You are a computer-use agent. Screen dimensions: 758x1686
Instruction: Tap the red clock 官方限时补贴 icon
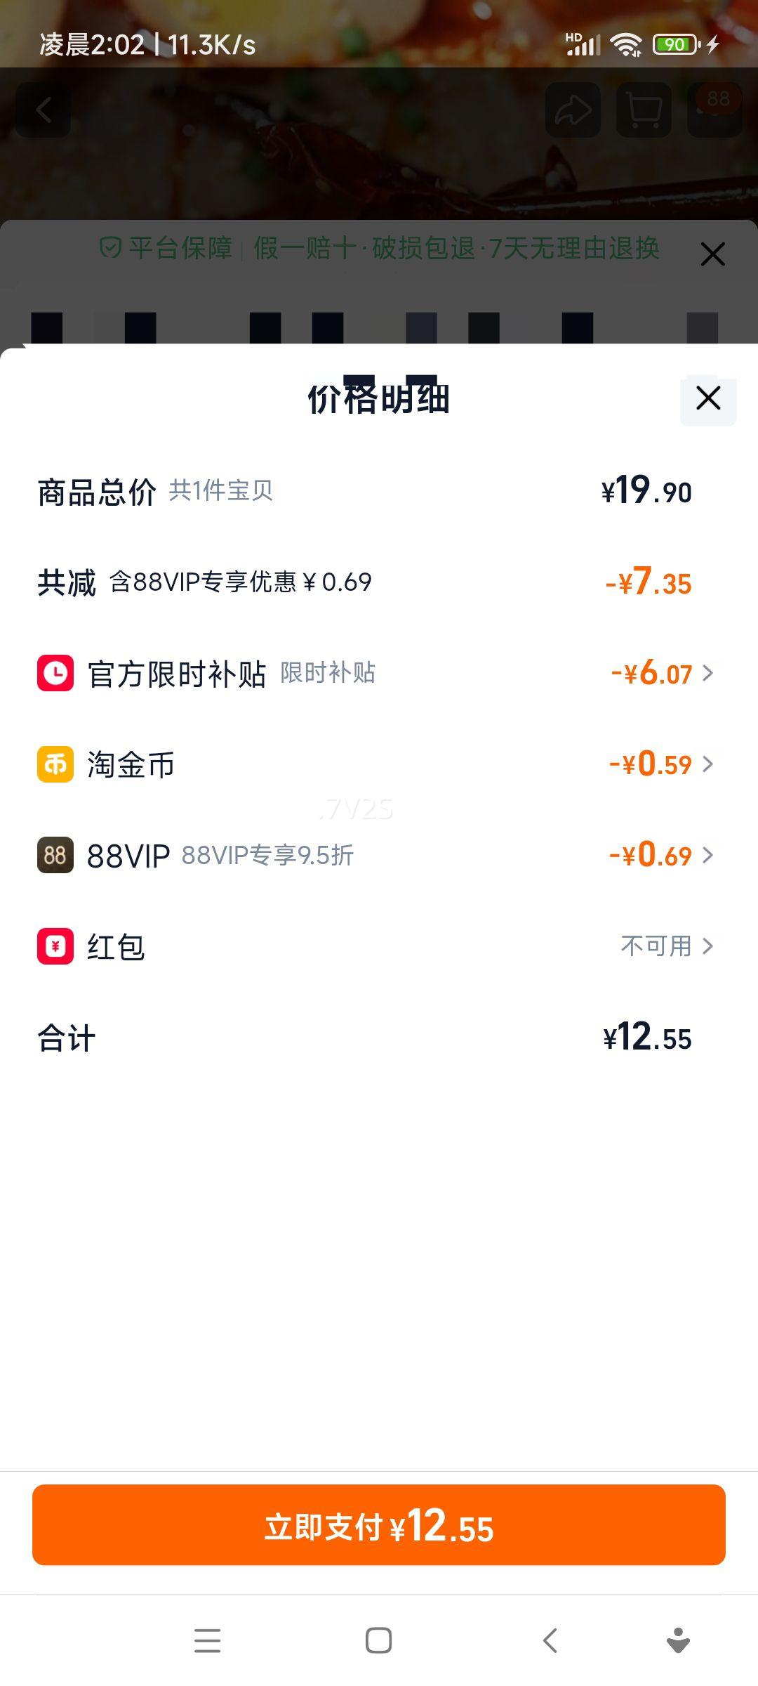(55, 673)
